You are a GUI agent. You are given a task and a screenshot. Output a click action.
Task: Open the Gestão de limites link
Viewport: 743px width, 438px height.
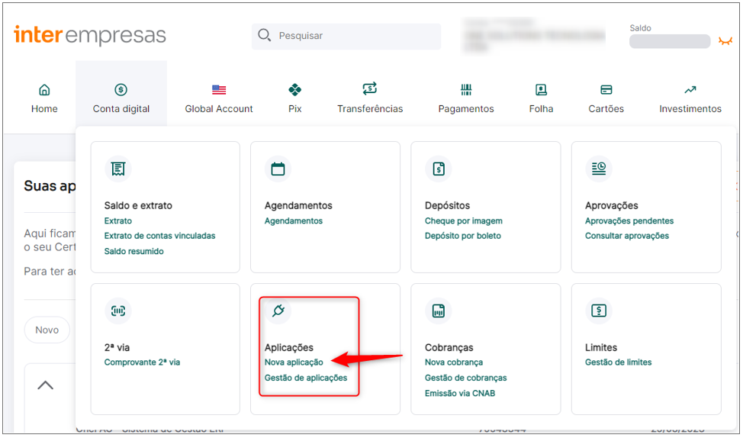tap(618, 362)
